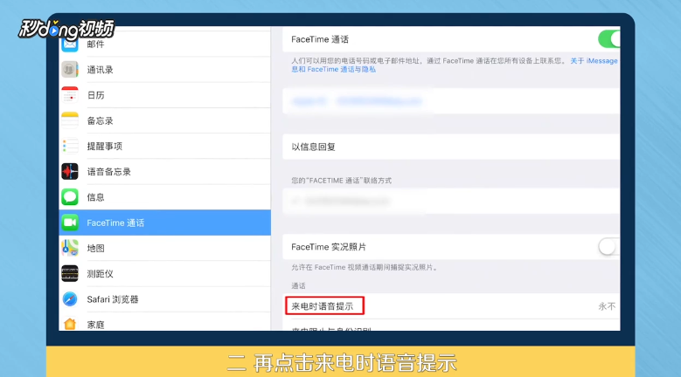Tap the blurred FaceTime contact address row
The width and height of the screenshot is (681, 377).
pos(451,201)
